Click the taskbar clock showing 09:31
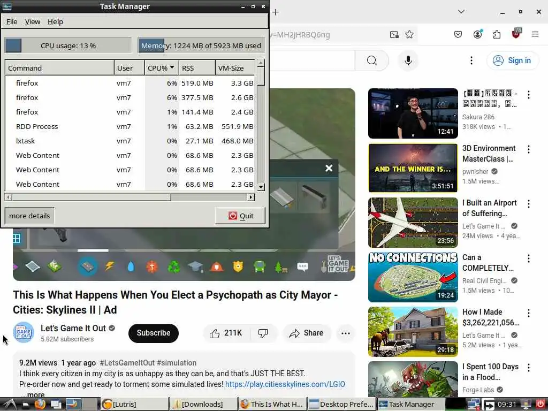This screenshot has height=411, width=548. 507,405
